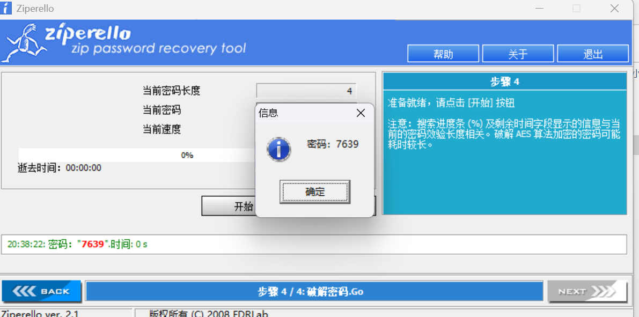Open the 帮助 help button

pos(443,54)
